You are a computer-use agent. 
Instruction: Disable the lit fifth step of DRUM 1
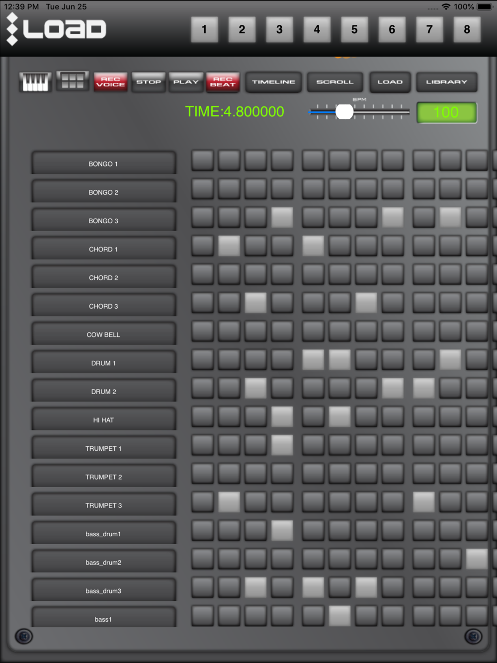point(313,359)
